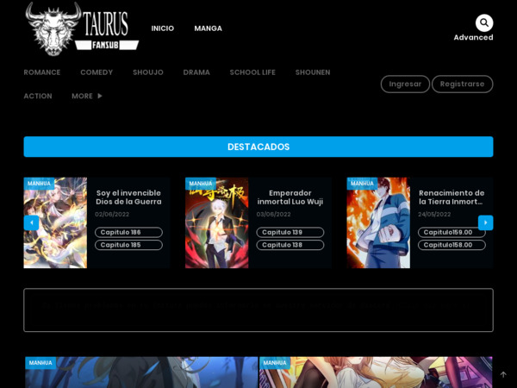Browse the SHOUJO genre
The image size is (517, 388).
point(148,72)
